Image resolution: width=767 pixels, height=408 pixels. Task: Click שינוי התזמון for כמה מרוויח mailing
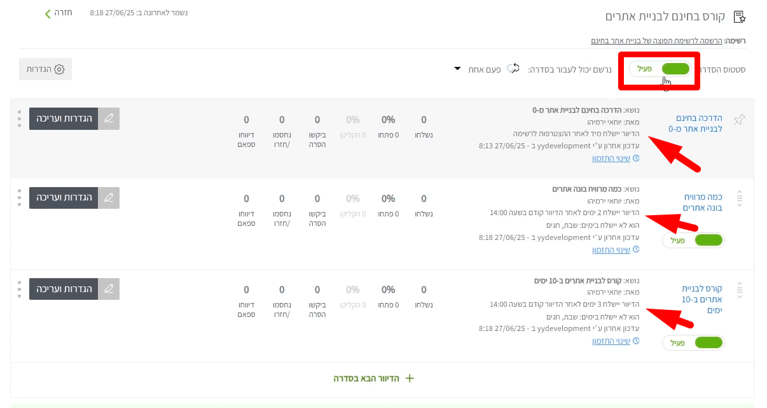coord(611,250)
